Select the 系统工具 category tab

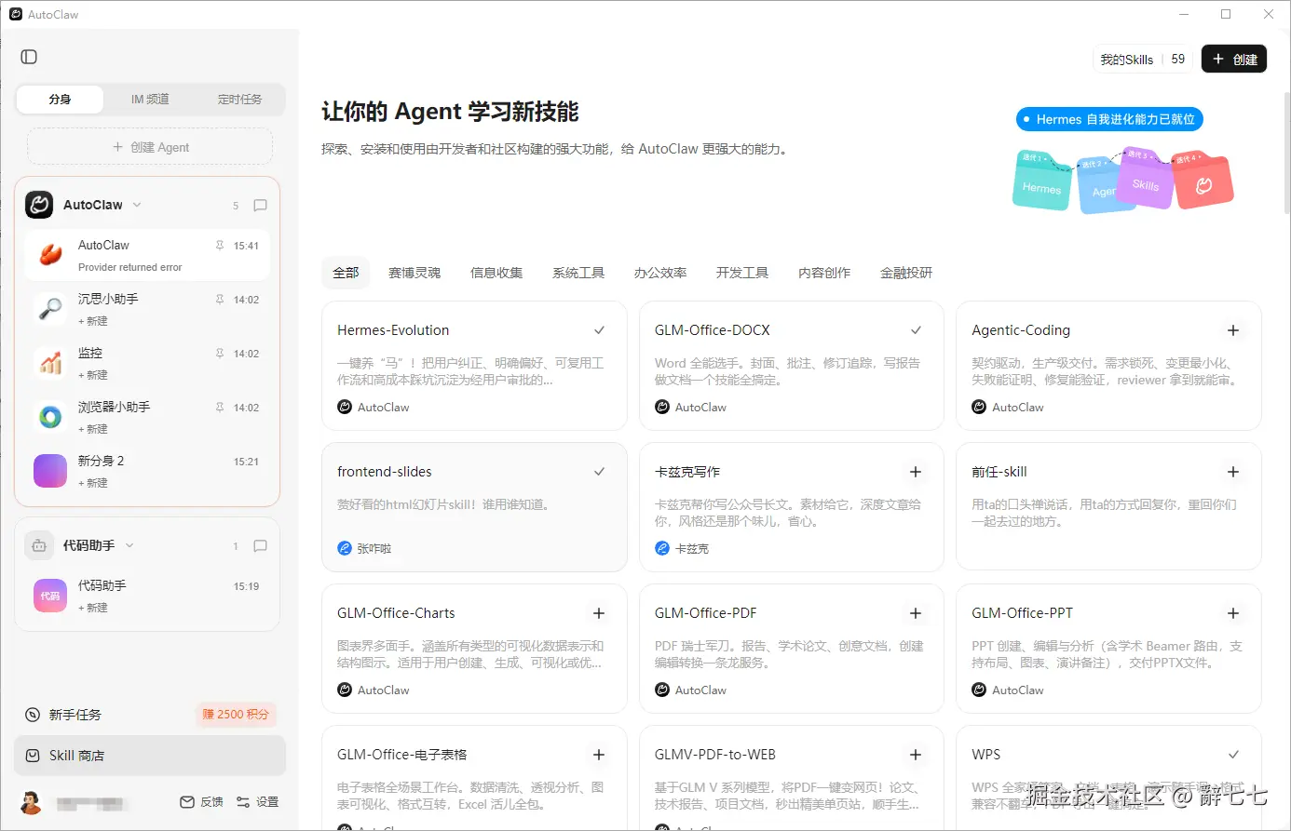coord(578,273)
